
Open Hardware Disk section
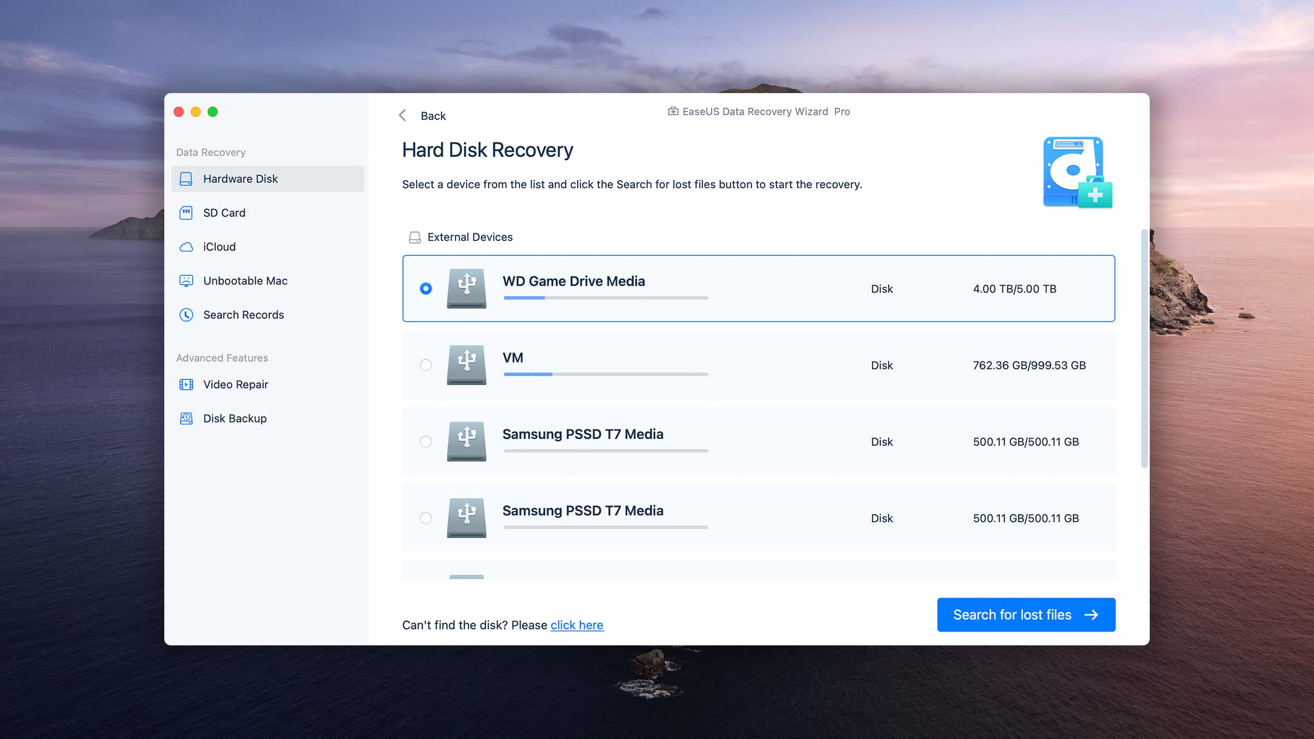(x=268, y=179)
